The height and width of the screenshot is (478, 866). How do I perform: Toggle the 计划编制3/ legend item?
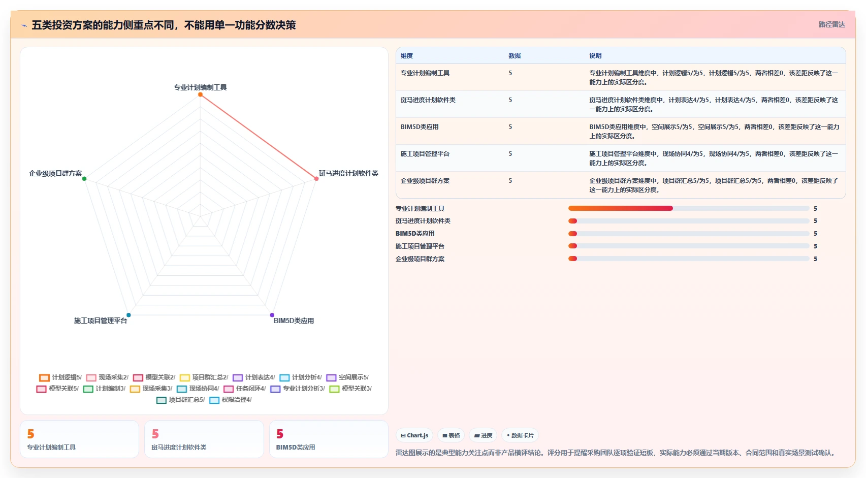[104, 389]
